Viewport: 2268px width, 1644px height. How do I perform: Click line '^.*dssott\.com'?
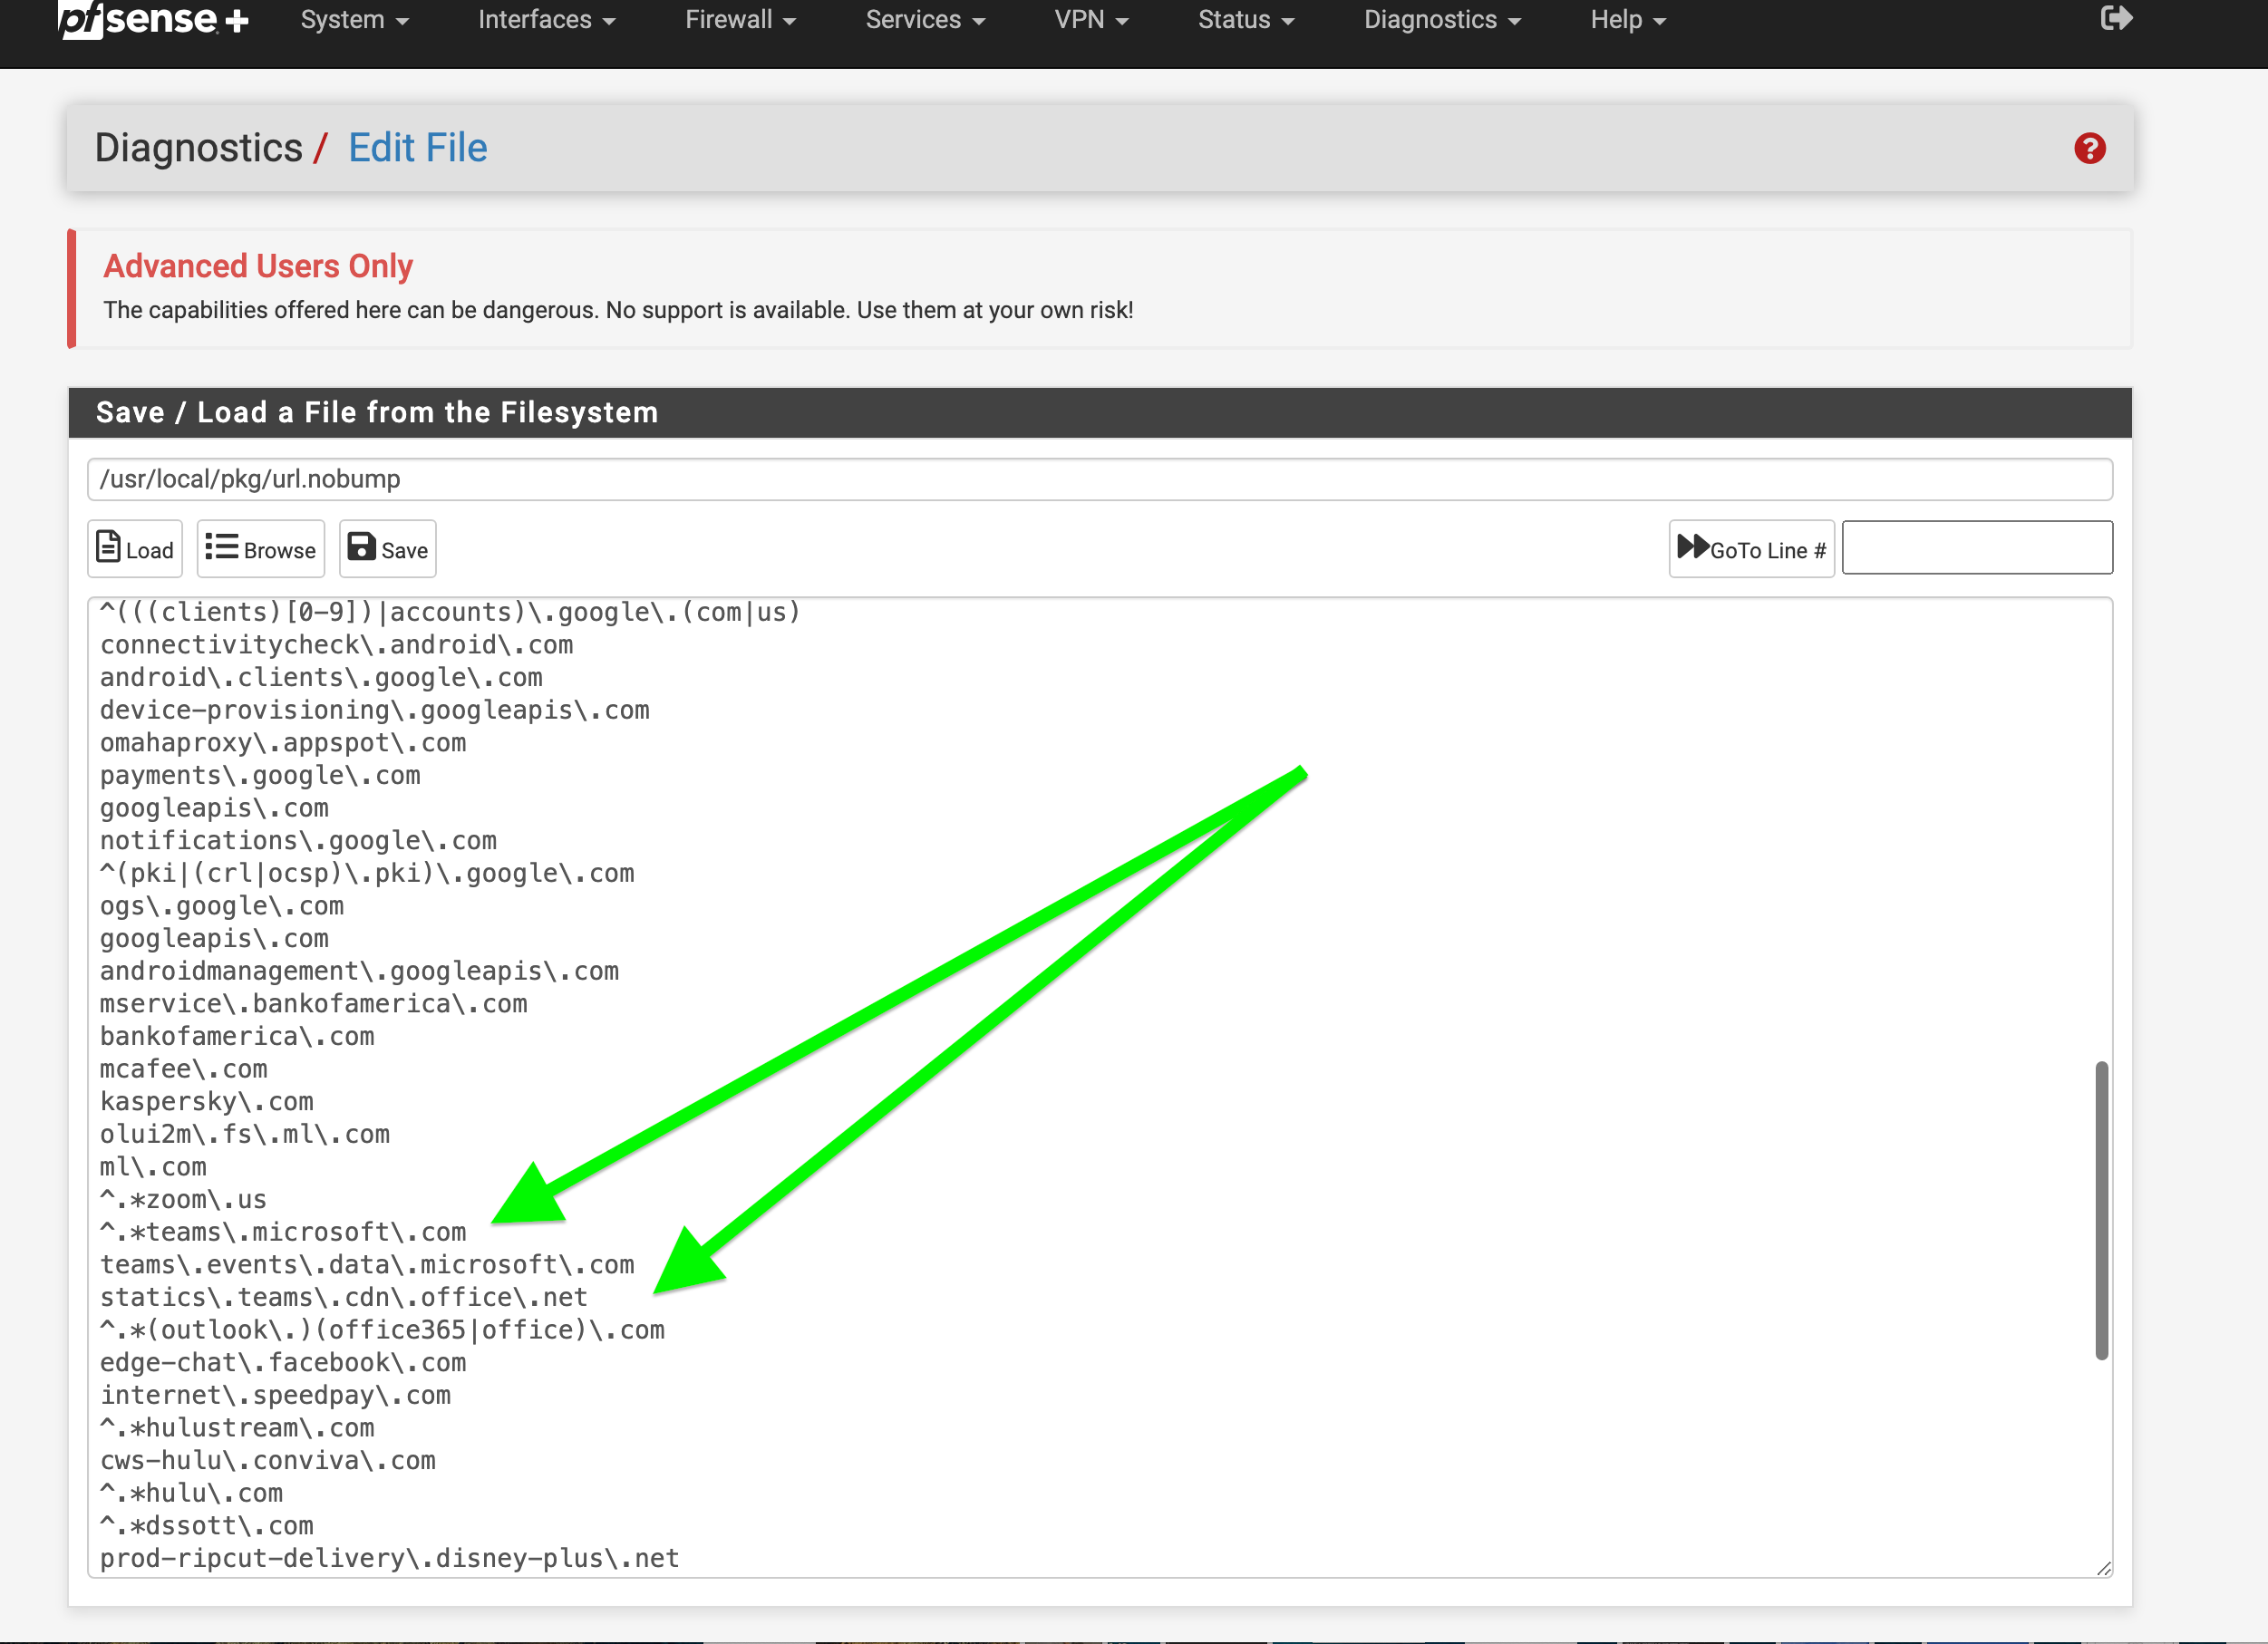(x=207, y=1527)
